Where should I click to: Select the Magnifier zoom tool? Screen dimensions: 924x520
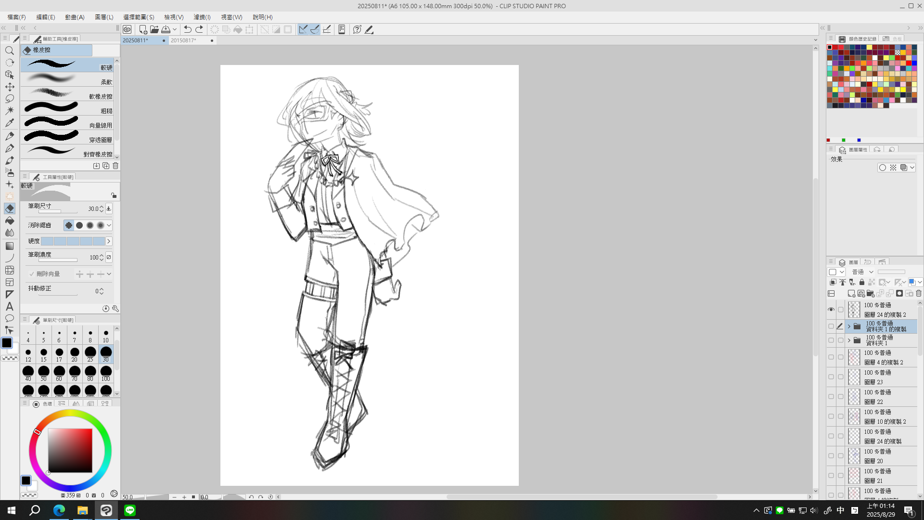coord(9,51)
